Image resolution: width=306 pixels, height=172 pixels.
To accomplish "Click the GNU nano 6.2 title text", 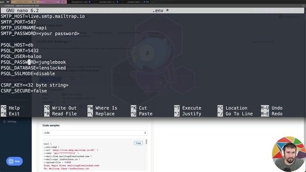I will [x=22, y=11].
